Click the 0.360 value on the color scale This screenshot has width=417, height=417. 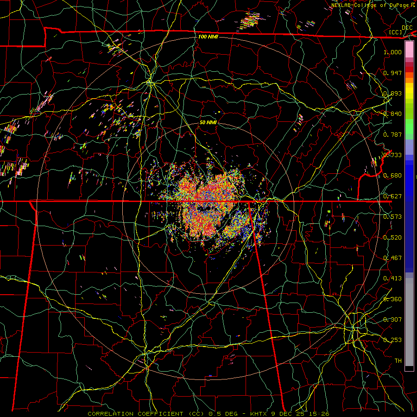tap(392, 299)
